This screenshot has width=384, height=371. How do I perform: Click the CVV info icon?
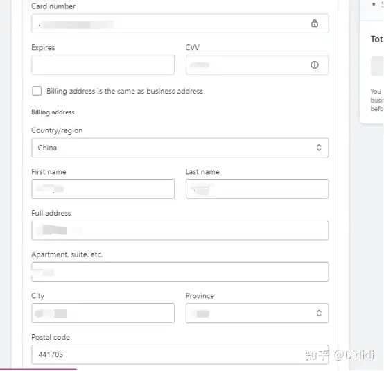pyautogui.click(x=315, y=64)
